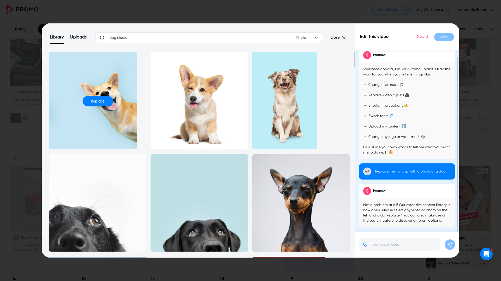The height and width of the screenshot is (281, 501).
Task: Click the AP user avatar
Action: [x=367, y=171]
